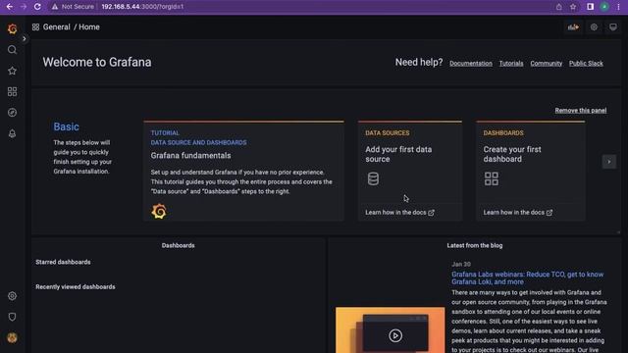Open the search dashboards icon
The height and width of the screenshot is (353, 628).
[x=12, y=50]
